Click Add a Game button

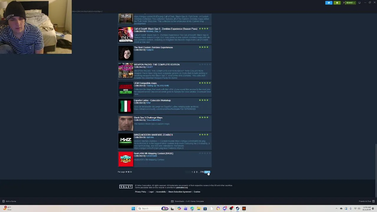(x=9, y=201)
